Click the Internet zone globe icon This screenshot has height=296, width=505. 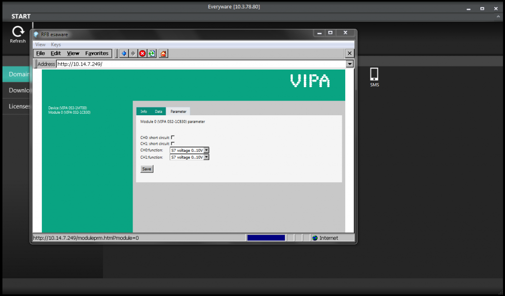[x=315, y=238]
